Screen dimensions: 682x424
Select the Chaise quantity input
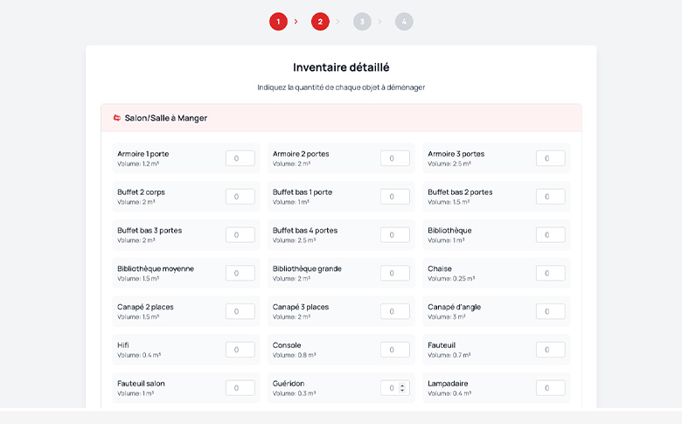click(x=550, y=274)
